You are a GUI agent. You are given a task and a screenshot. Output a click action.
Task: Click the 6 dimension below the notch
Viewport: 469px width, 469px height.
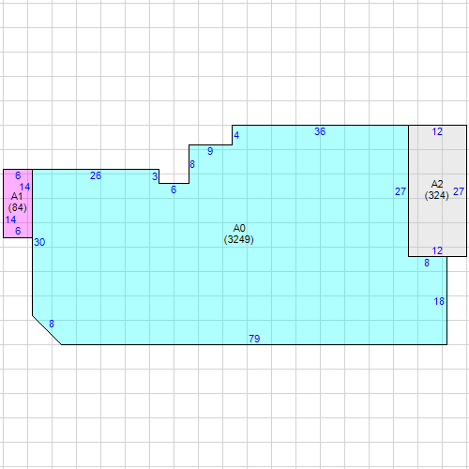(x=174, y=189)
